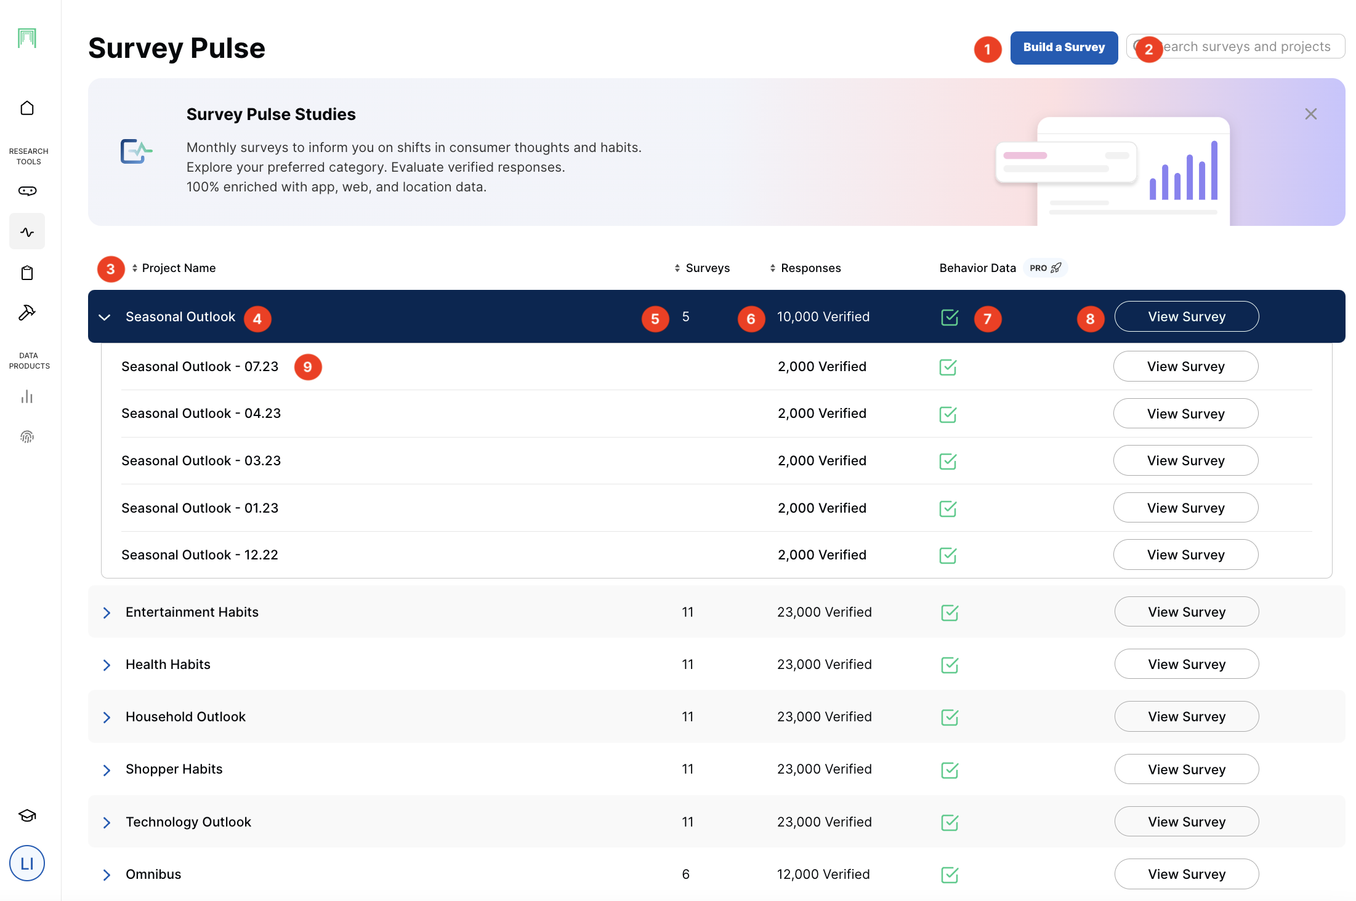1356x901 pixels.
Task: Click the Build a Survey button
Action: [x=1063, y=47]
